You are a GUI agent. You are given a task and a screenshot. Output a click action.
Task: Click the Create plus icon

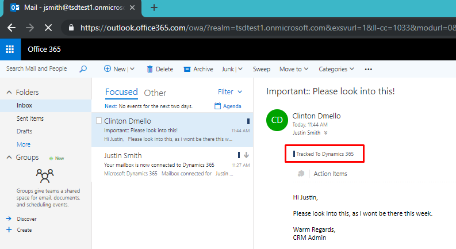pyautogui.click(x=9, y=229)
